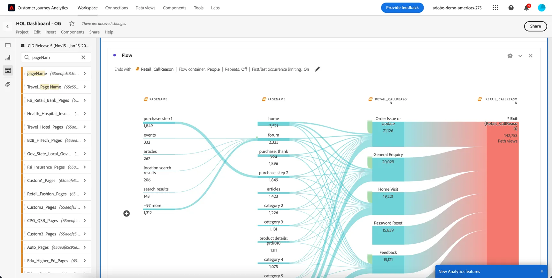Click the component search field
This screenshot has width=552, height=278.
56,57
